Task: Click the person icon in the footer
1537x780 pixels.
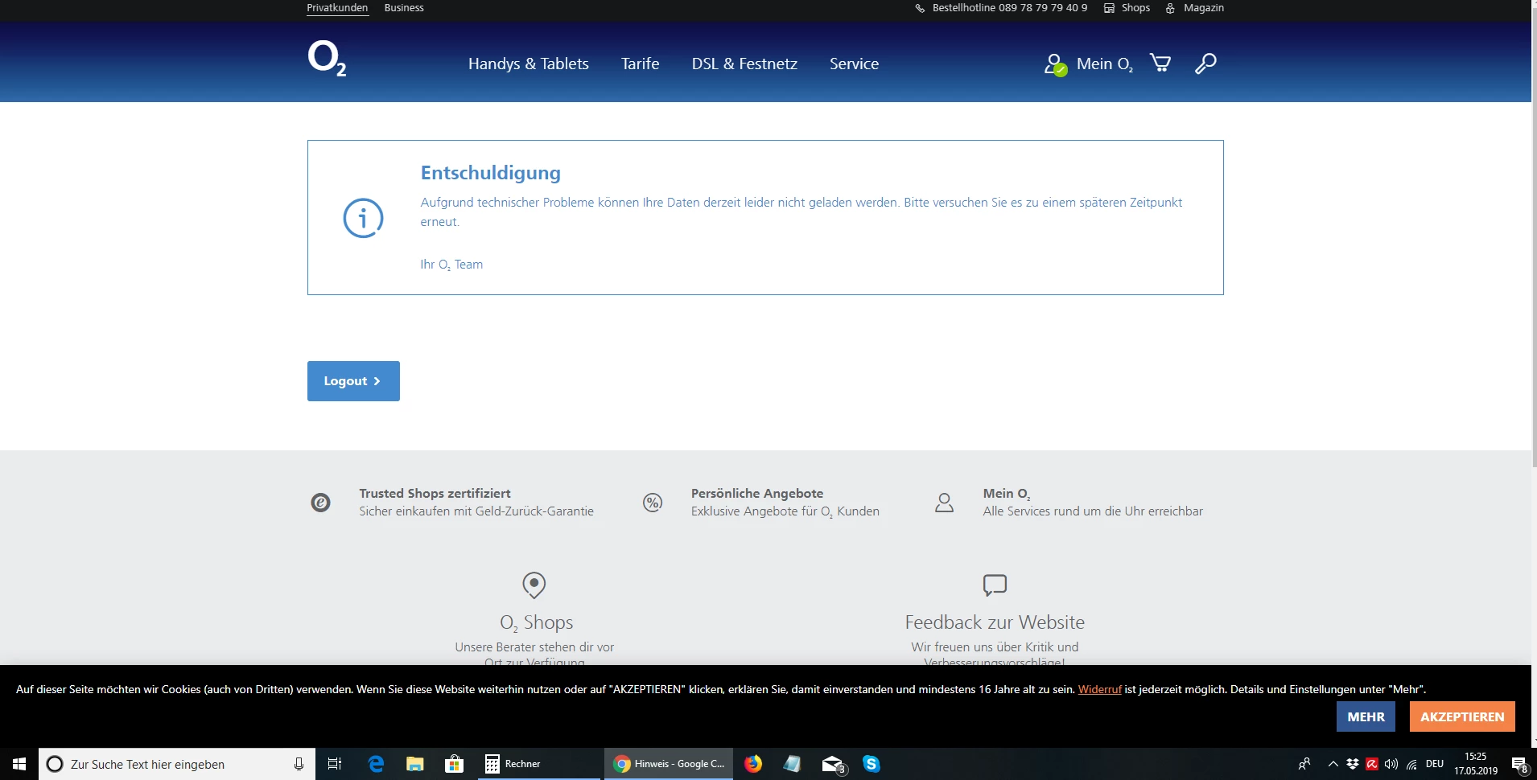Action: 944,503
